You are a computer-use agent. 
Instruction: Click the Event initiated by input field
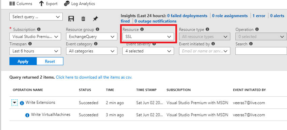[205, 51]
